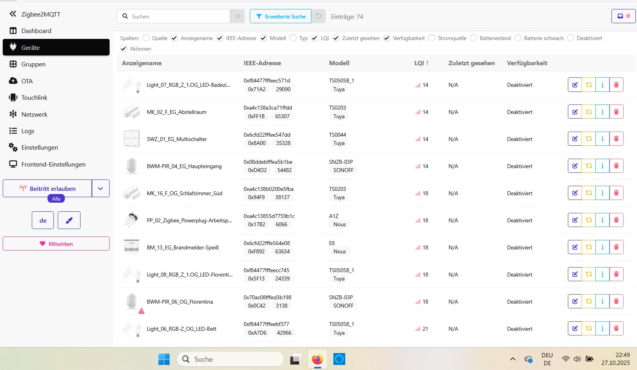Open Erweiterte Suche filter options
637x370 pixels.
coord(280,16)
